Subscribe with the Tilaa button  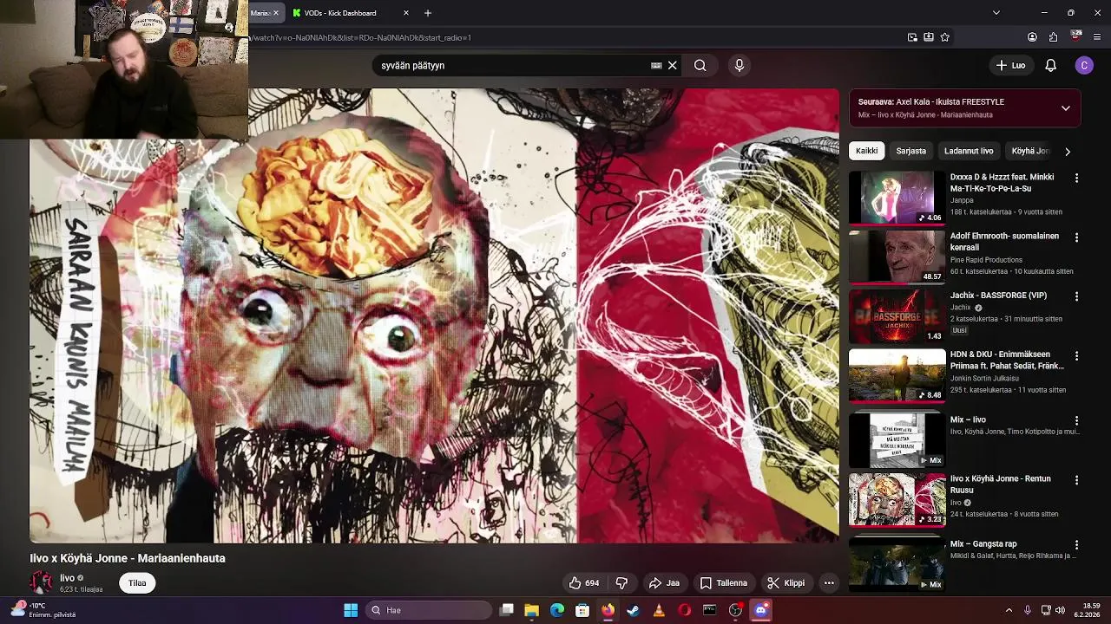point(137,583)
